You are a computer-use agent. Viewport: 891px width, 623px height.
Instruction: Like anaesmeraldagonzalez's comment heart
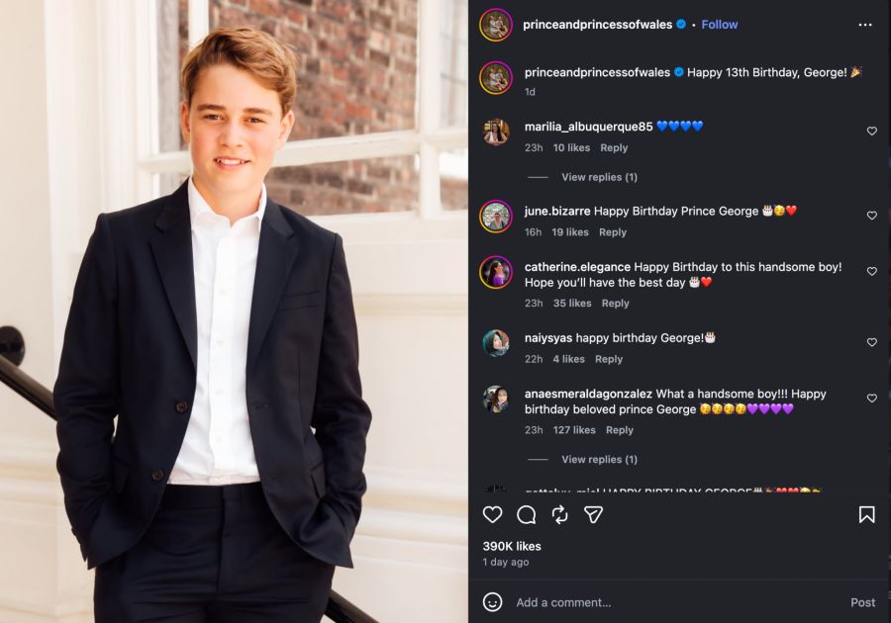871,399
